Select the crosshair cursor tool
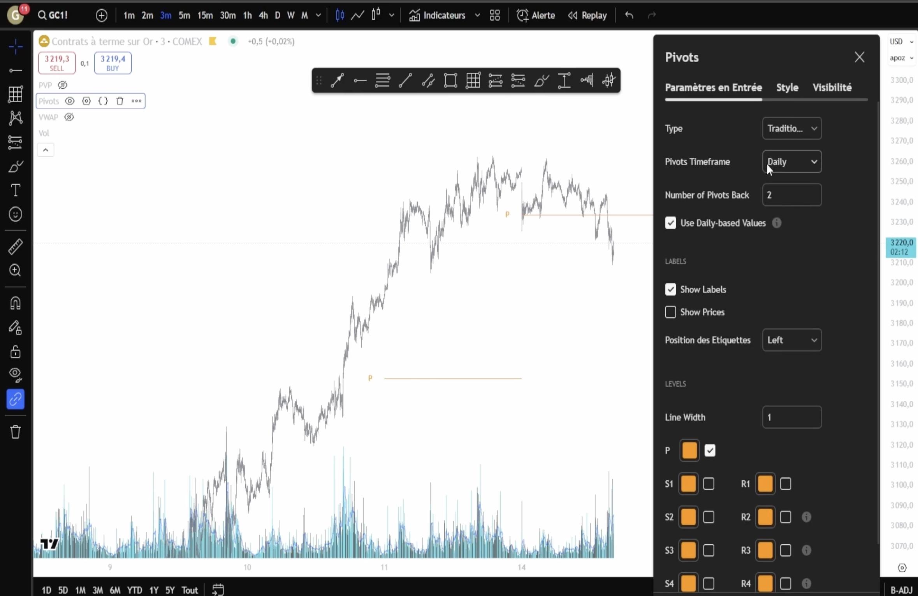 click(16, 47)
